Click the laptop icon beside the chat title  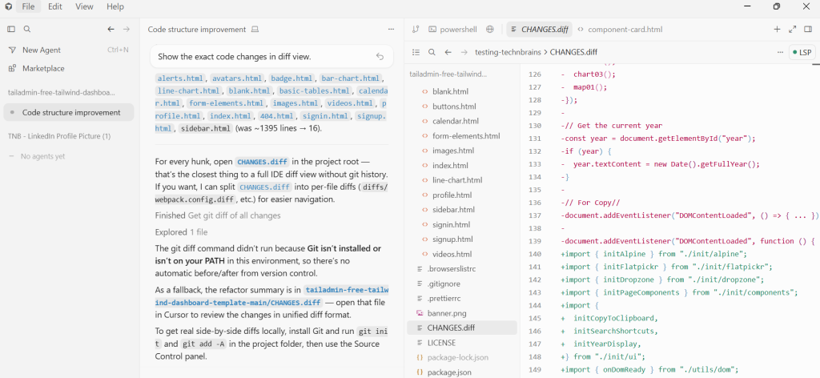[x=255, y=30]
